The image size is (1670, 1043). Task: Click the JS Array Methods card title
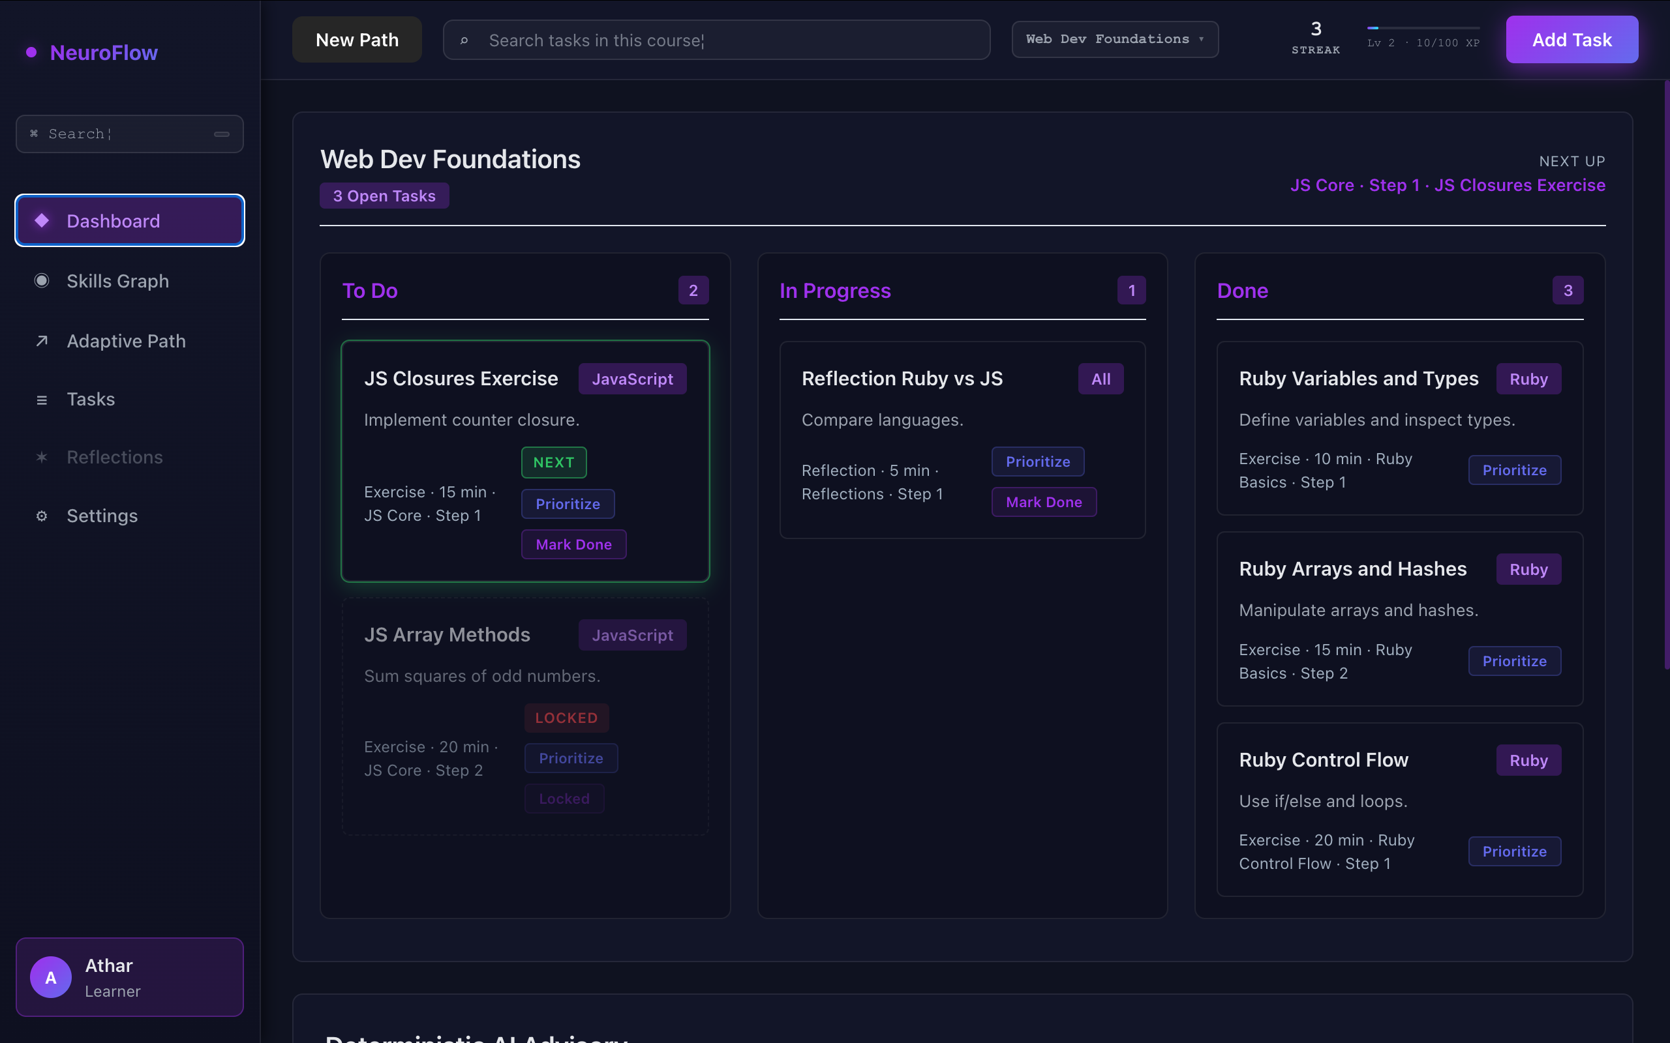click(x=447, y=635)
